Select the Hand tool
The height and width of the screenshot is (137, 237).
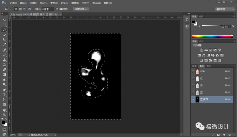coord(4,110)
